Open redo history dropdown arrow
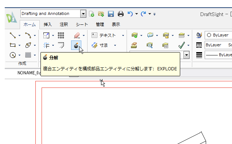 coord(150,14)
